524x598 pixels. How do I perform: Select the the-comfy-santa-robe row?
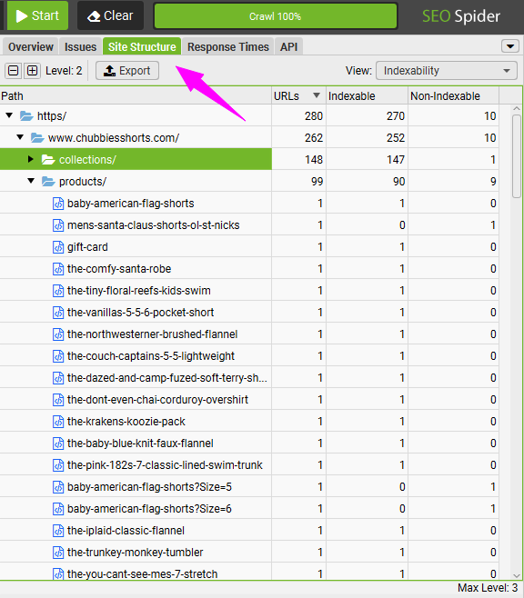pyautogui.click(x=249, y=269)
